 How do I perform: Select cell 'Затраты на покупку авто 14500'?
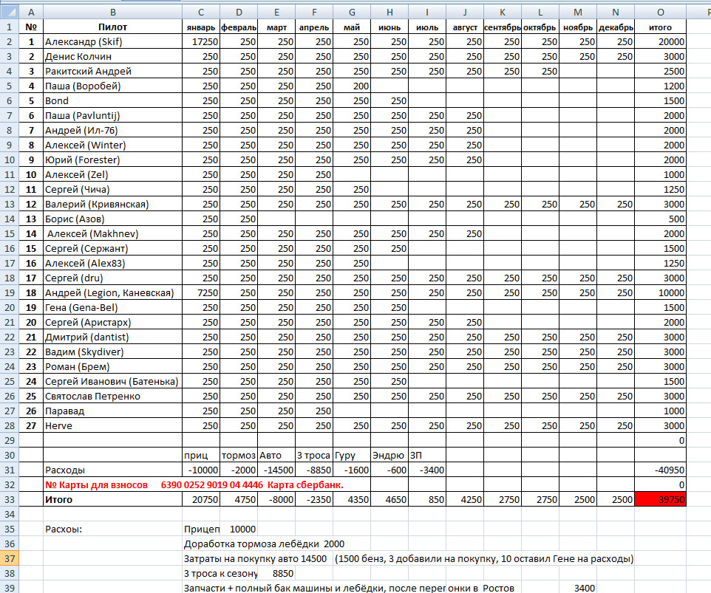[255, 558]
